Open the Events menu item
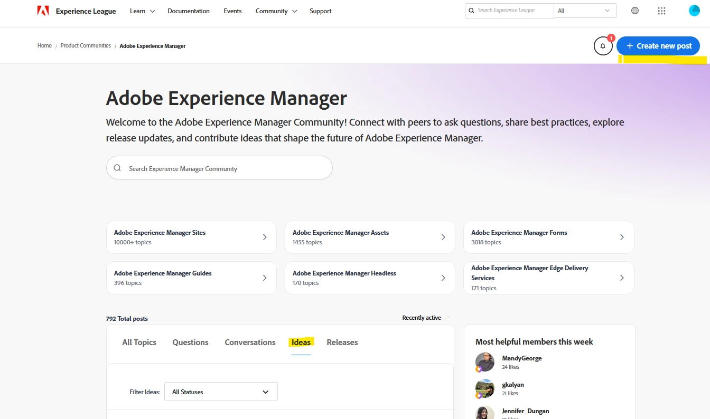The width and height of the screenshot is (710, 419). (x=232, y=11)
